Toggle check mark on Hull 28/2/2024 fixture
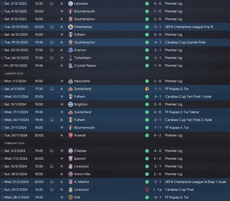Image resolution: width=230 pixels, height=201 pixels. 2,197
